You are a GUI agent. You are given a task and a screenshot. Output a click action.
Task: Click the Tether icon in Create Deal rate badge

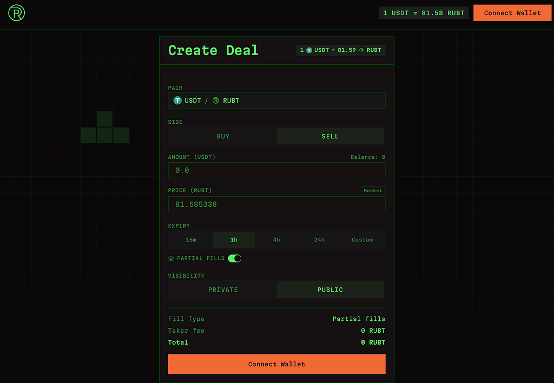(309, 50)
